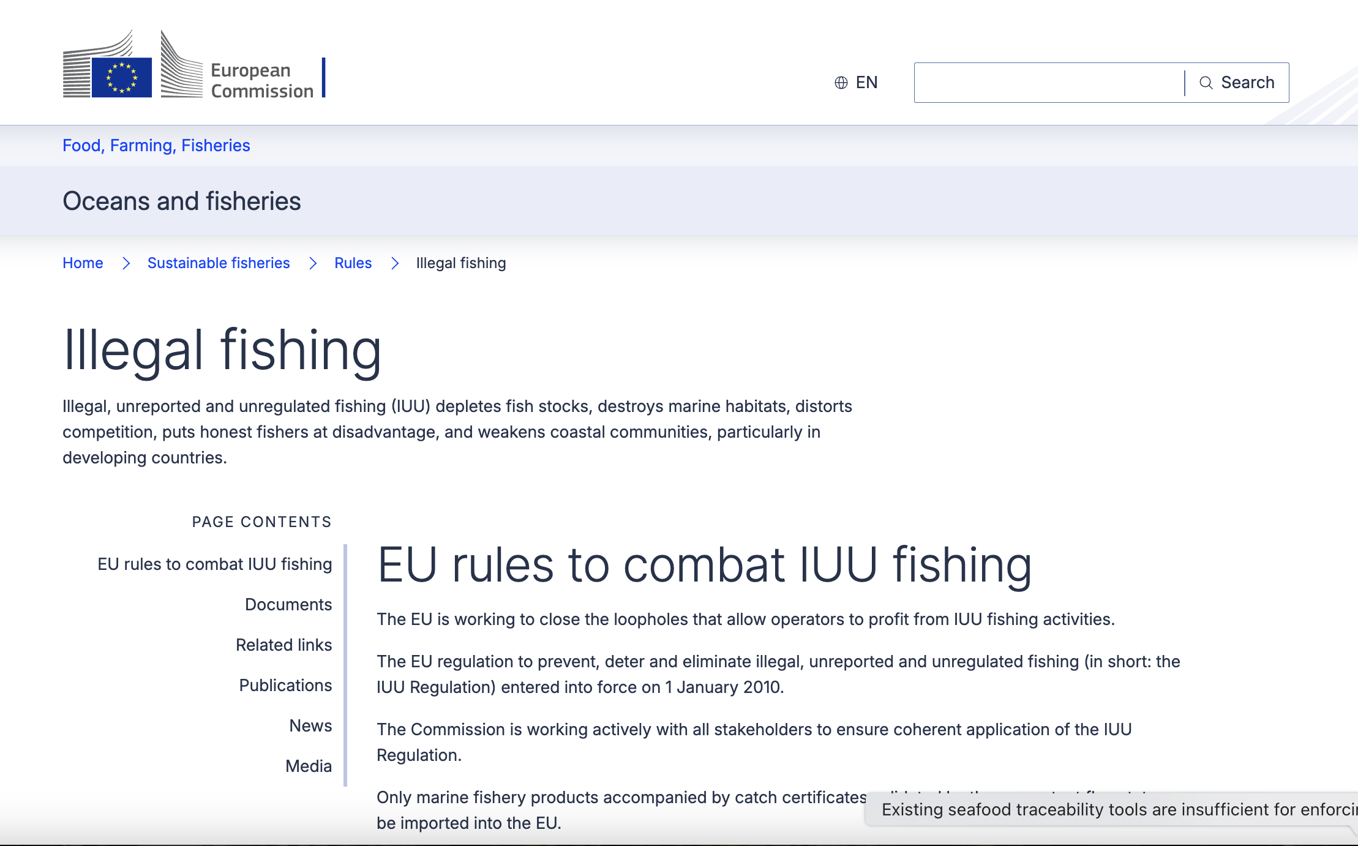Click the EU flag emblem
The width and height of the screenshot is (1358, 846).
(122, 77)
